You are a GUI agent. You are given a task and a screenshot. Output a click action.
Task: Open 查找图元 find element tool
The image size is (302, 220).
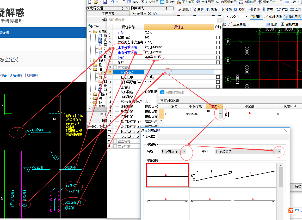pos(205,2)
